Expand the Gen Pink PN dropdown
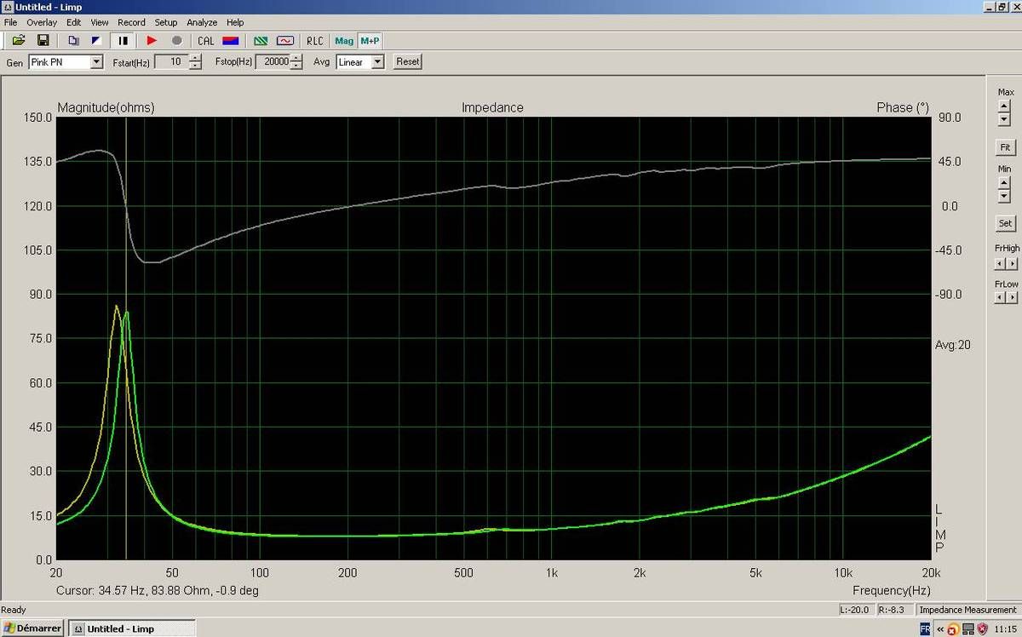 [x=96, y=62]
